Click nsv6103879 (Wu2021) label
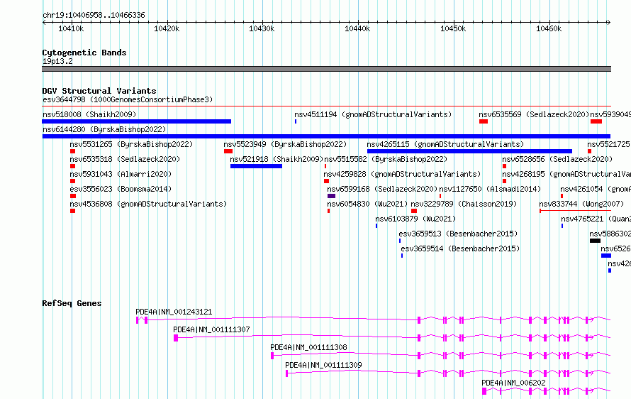 click(x=415, y=219)
